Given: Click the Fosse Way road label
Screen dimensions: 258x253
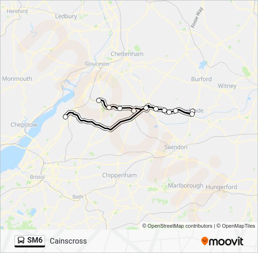Looking at the screenshot, I should [x=197, y=17].
